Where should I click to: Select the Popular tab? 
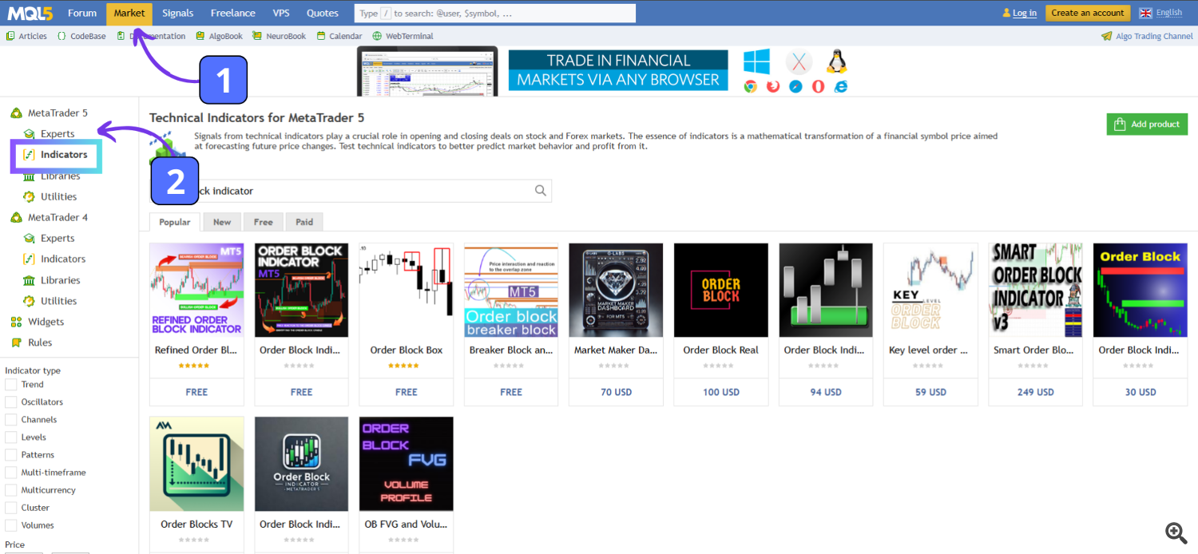[175, 222]
